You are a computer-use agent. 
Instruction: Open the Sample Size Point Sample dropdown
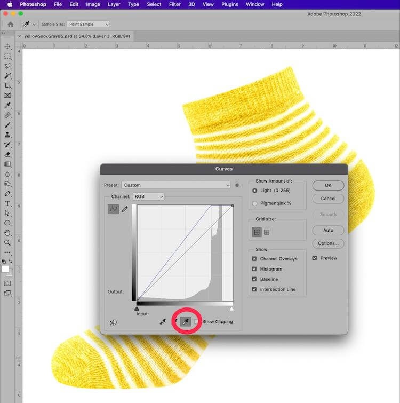tap(88, 25)
